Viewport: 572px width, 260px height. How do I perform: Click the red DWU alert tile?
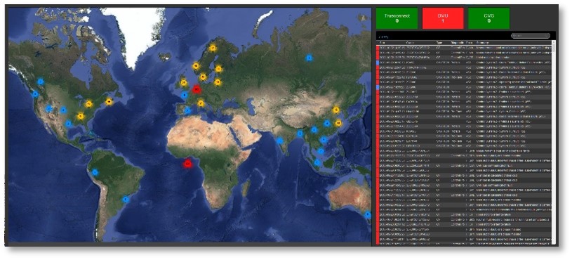coord(443,18)
